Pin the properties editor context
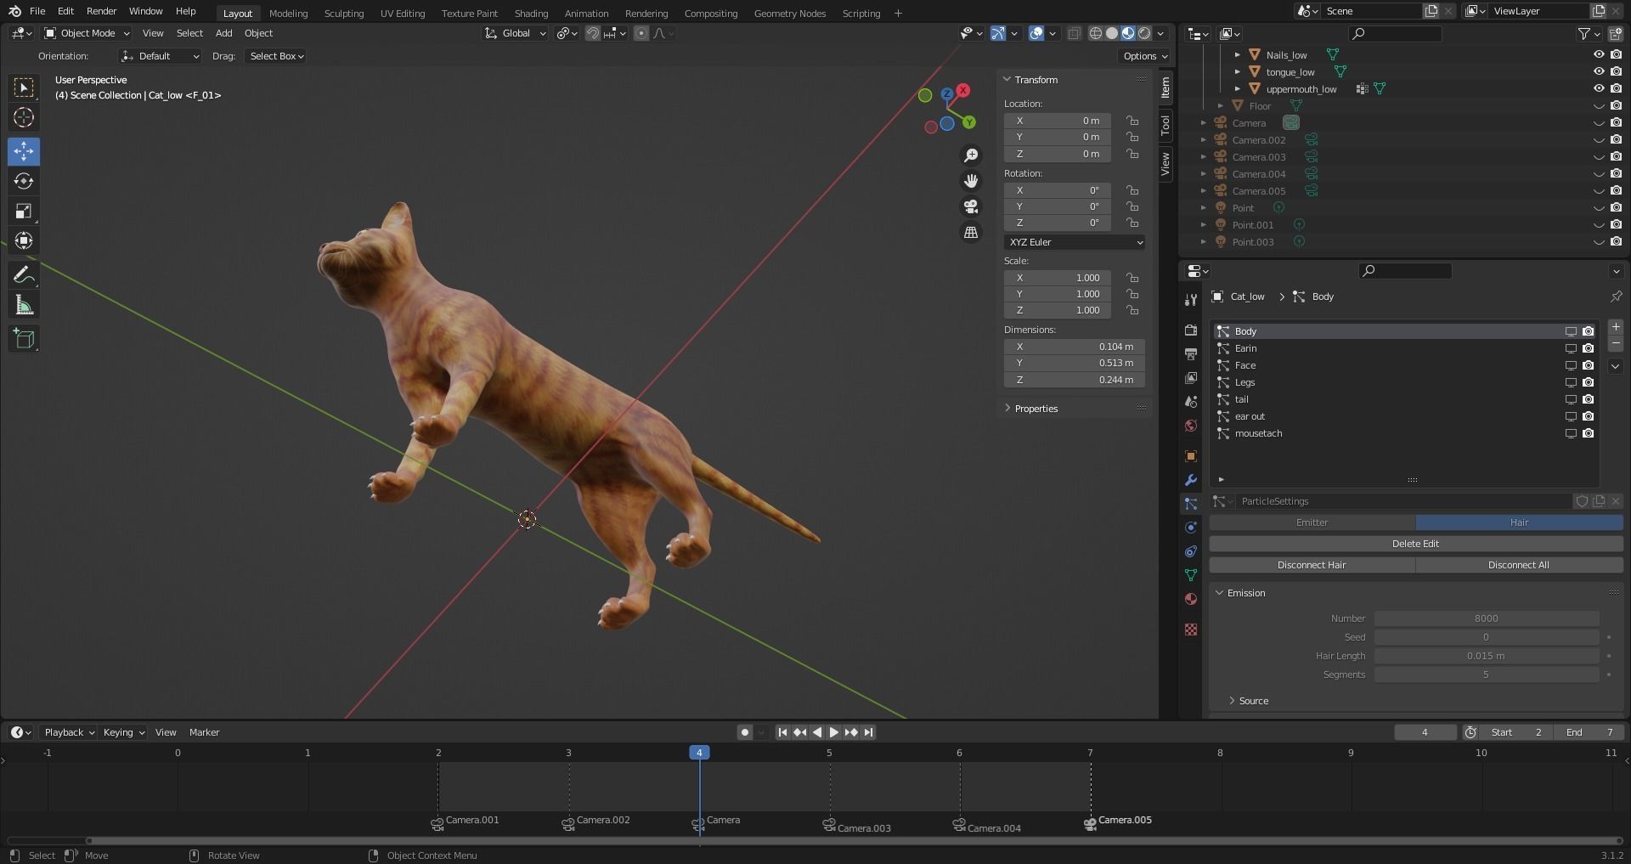1631x864 pixels. pyautogui.click(x=1616, y=296)
